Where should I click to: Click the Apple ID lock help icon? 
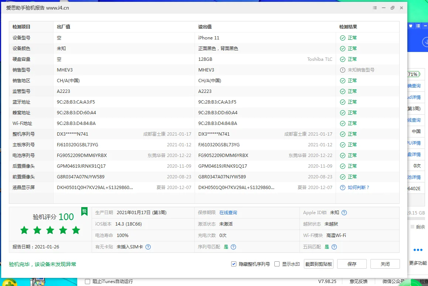tap(344, 213)
